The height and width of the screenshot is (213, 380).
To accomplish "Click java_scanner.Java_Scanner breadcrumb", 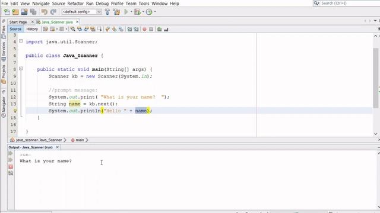I will click(x=39, y=140).
